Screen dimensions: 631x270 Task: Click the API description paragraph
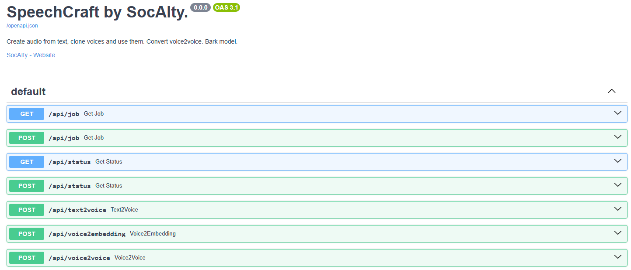[x=122, y=42]
